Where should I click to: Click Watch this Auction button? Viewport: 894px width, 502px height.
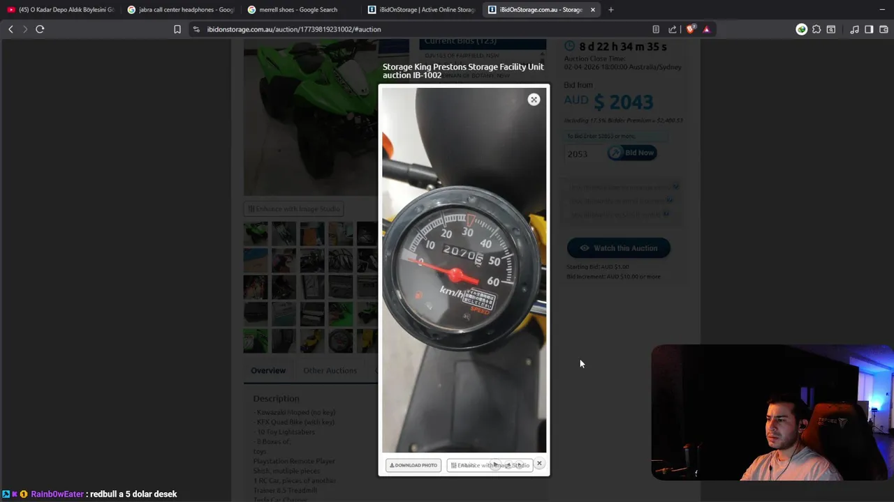coord(618,248)
